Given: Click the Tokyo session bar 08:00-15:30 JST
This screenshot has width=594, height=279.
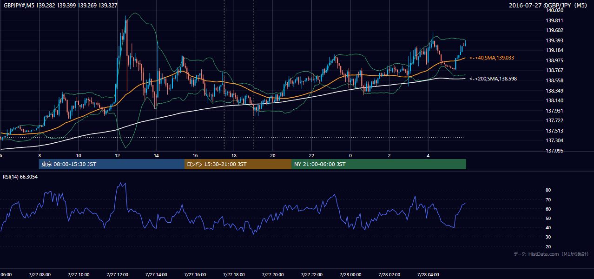Looking at the screenshot, I should [x=112, y=164].
